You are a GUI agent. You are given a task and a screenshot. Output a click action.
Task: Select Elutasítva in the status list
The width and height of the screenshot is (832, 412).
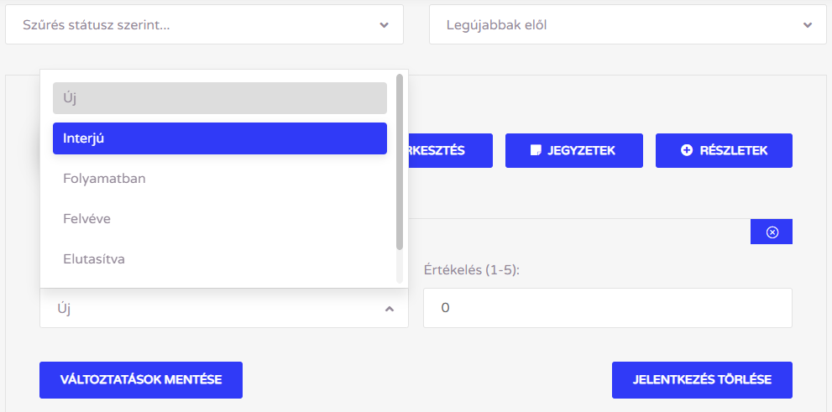pos(219,259)
